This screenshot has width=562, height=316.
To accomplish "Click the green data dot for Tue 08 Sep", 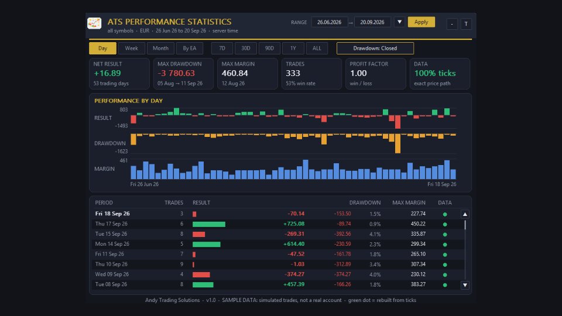I will click(x=445, y=285).
